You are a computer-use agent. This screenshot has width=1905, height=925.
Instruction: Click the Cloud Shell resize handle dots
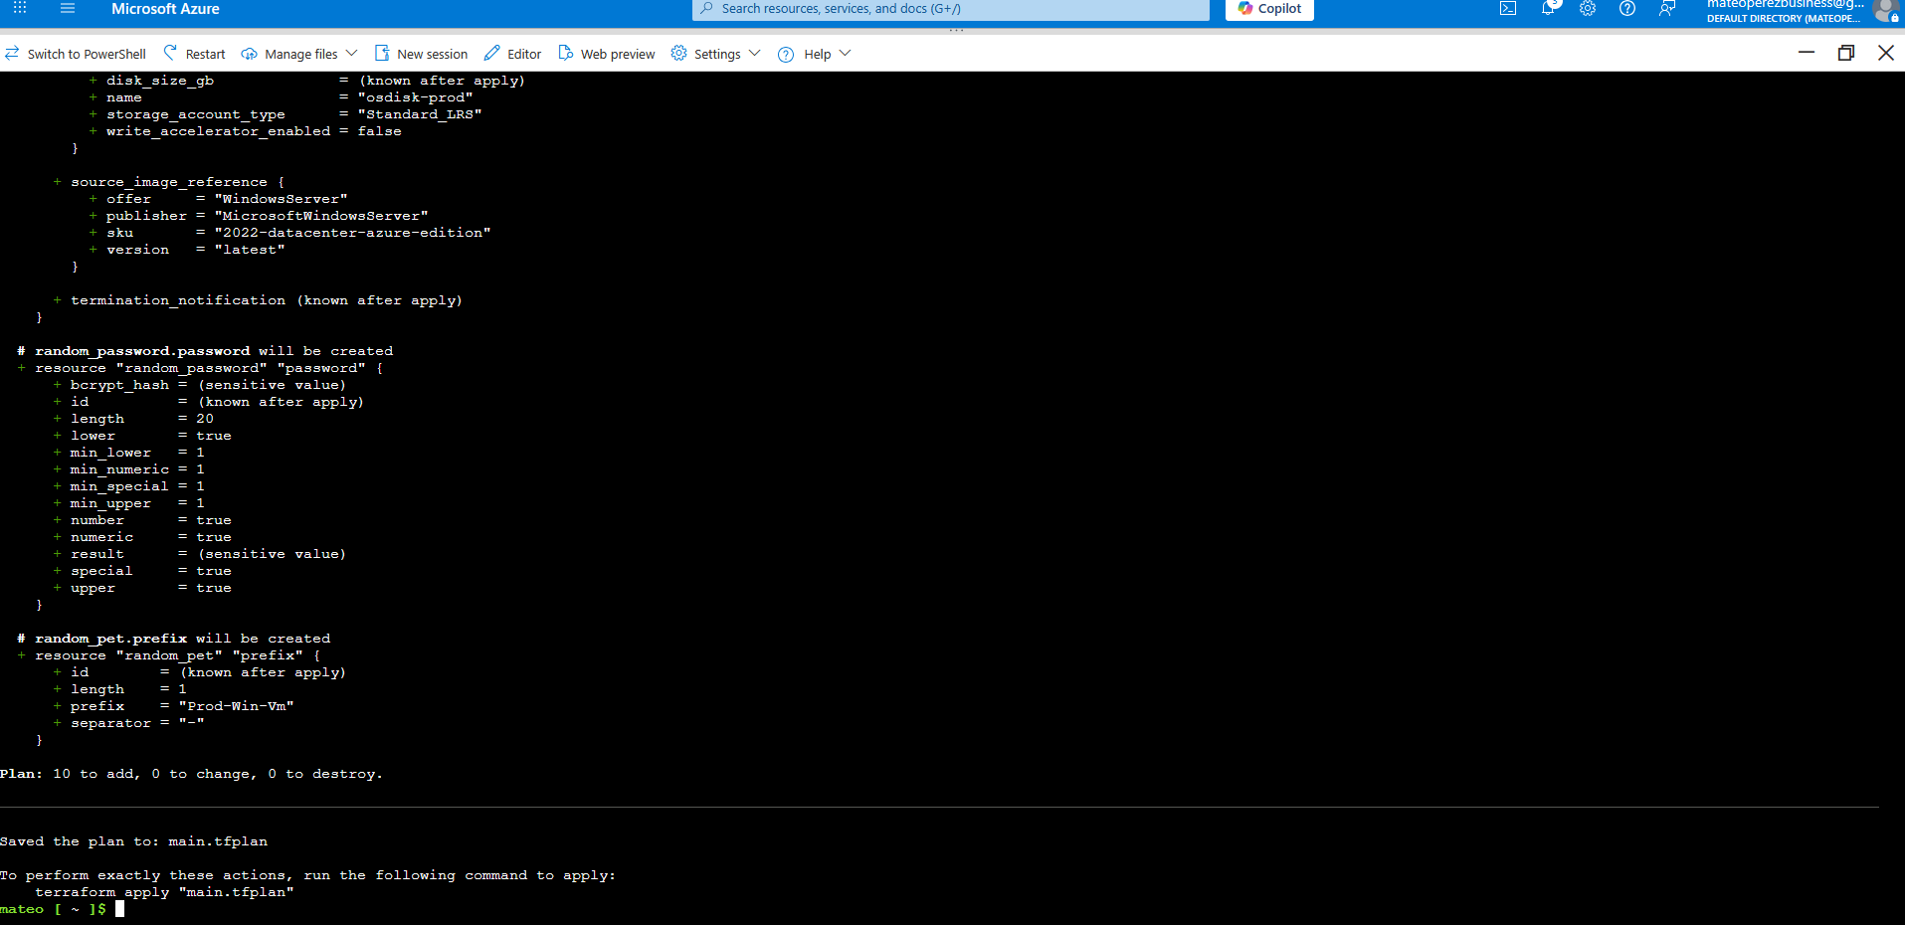tap(956, 29)
